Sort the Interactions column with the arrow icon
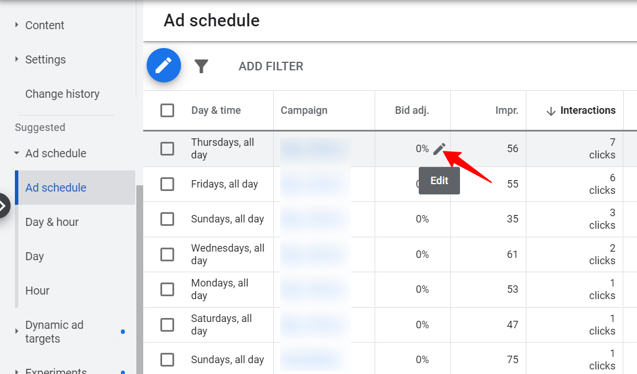 point(550,110)
